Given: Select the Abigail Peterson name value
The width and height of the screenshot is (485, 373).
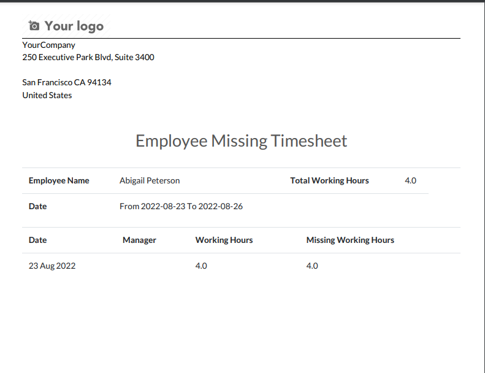Looking at the screenshot, I should point(150,180).
